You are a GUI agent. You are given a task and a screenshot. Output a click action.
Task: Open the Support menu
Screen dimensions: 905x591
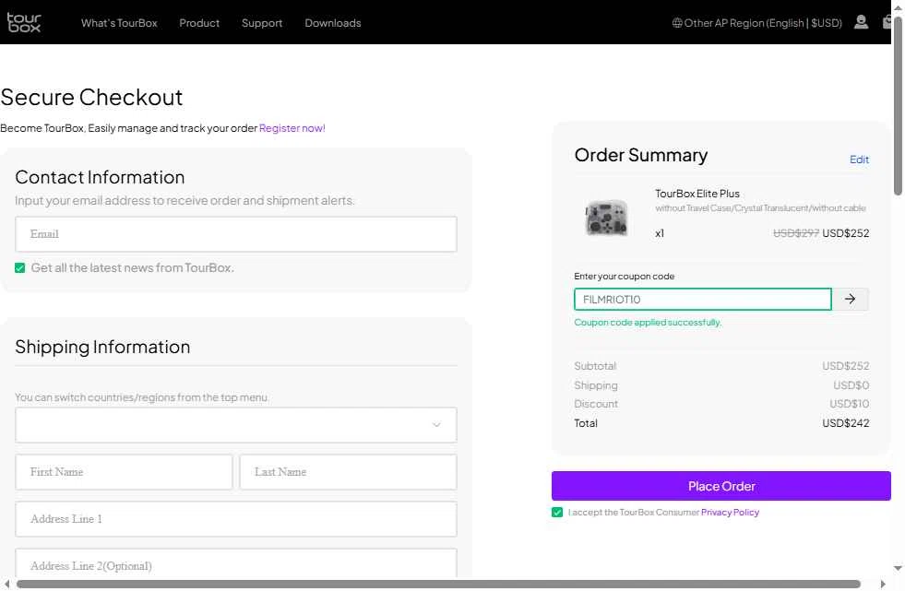tap(262, 23)
